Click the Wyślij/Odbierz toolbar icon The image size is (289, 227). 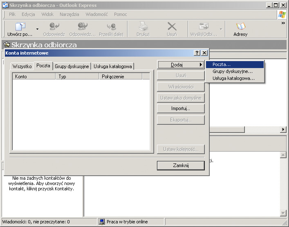(204, 26)
